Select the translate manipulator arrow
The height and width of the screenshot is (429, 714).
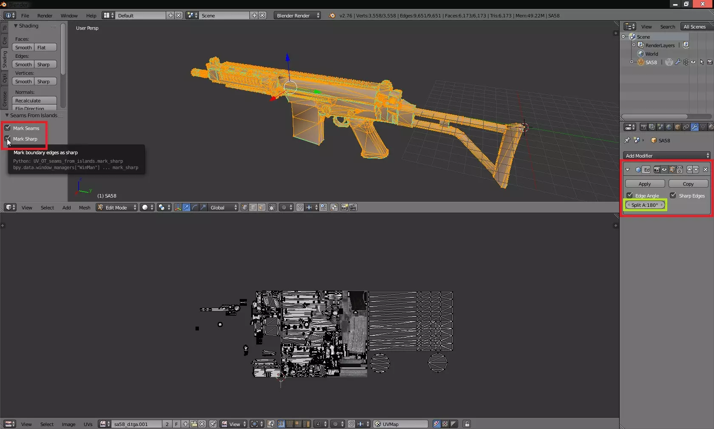(x=186, y=207)
